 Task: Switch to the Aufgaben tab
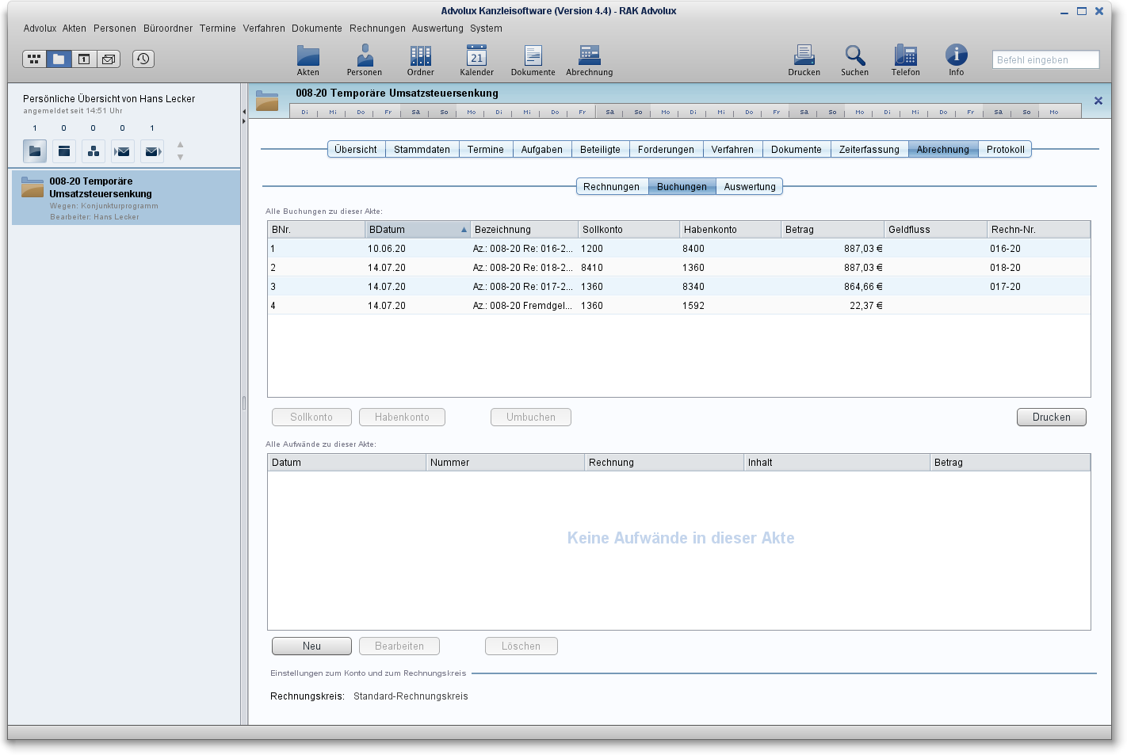[542, 150]
